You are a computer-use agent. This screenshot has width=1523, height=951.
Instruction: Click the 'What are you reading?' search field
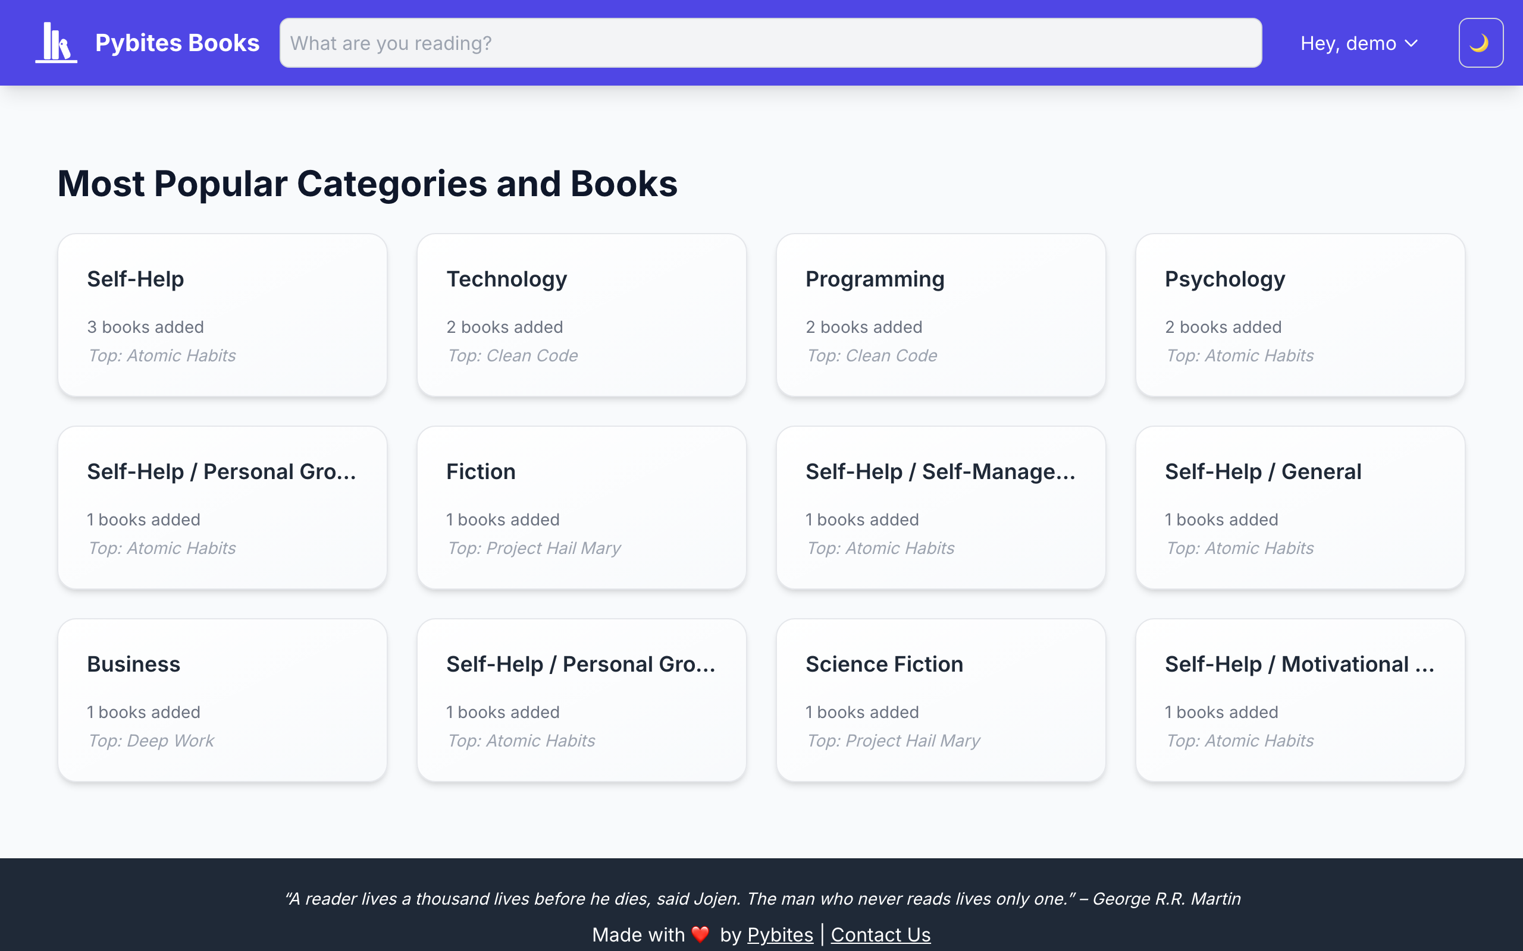[769, 42]
